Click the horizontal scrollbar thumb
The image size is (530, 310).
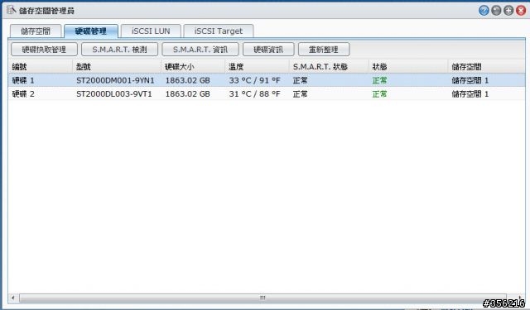coord(263,298)
